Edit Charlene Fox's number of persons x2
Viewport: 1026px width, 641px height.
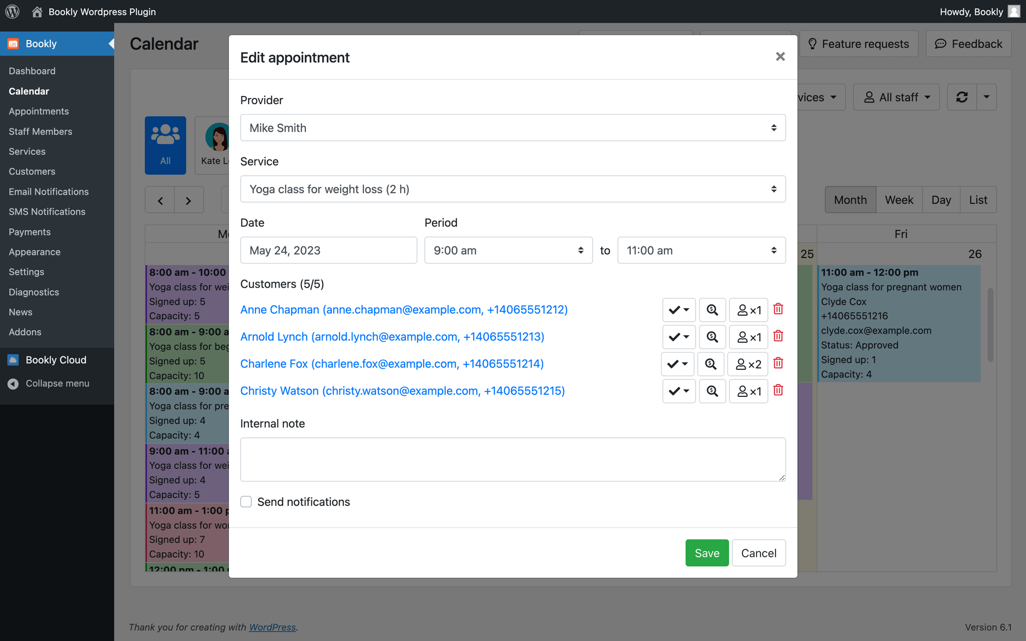coord(747,364)
